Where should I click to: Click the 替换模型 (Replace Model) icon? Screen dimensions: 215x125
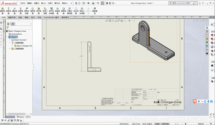[95, 11]
